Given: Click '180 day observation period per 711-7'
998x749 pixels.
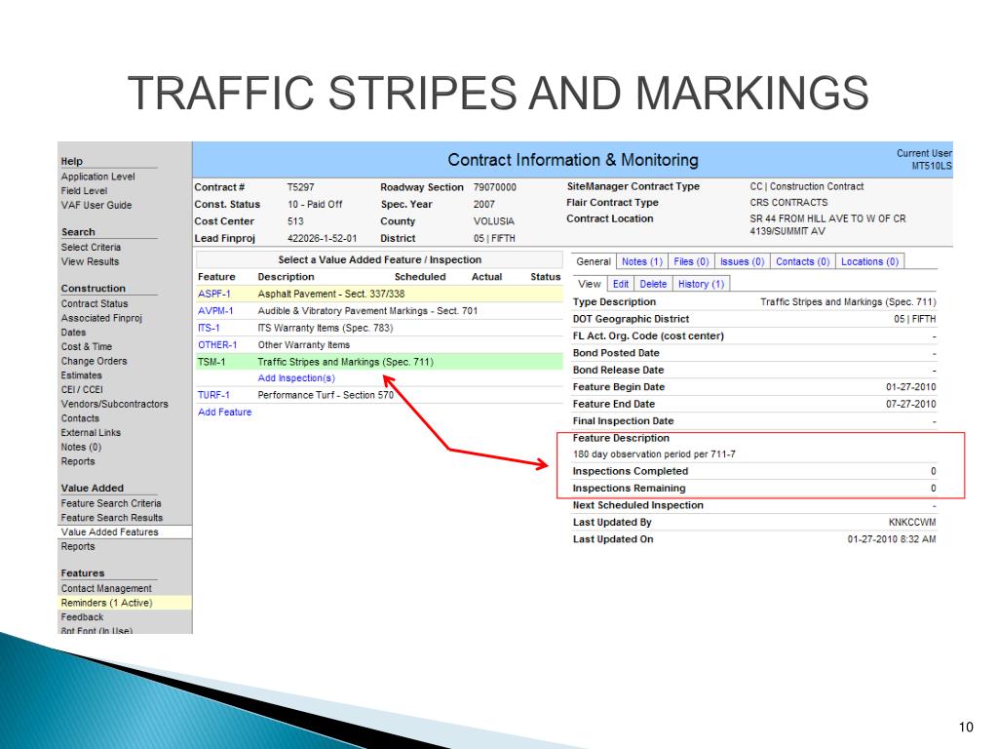Looking at the screenshot, I should coord(654,454).
